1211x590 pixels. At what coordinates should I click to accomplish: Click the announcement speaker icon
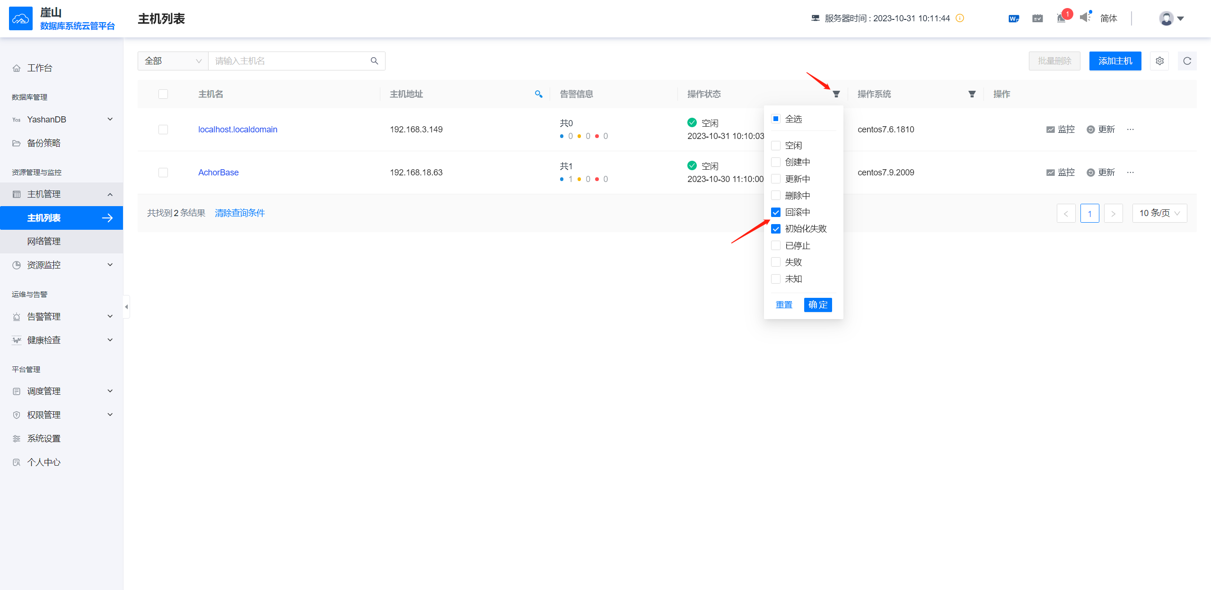coord(1085,18)
